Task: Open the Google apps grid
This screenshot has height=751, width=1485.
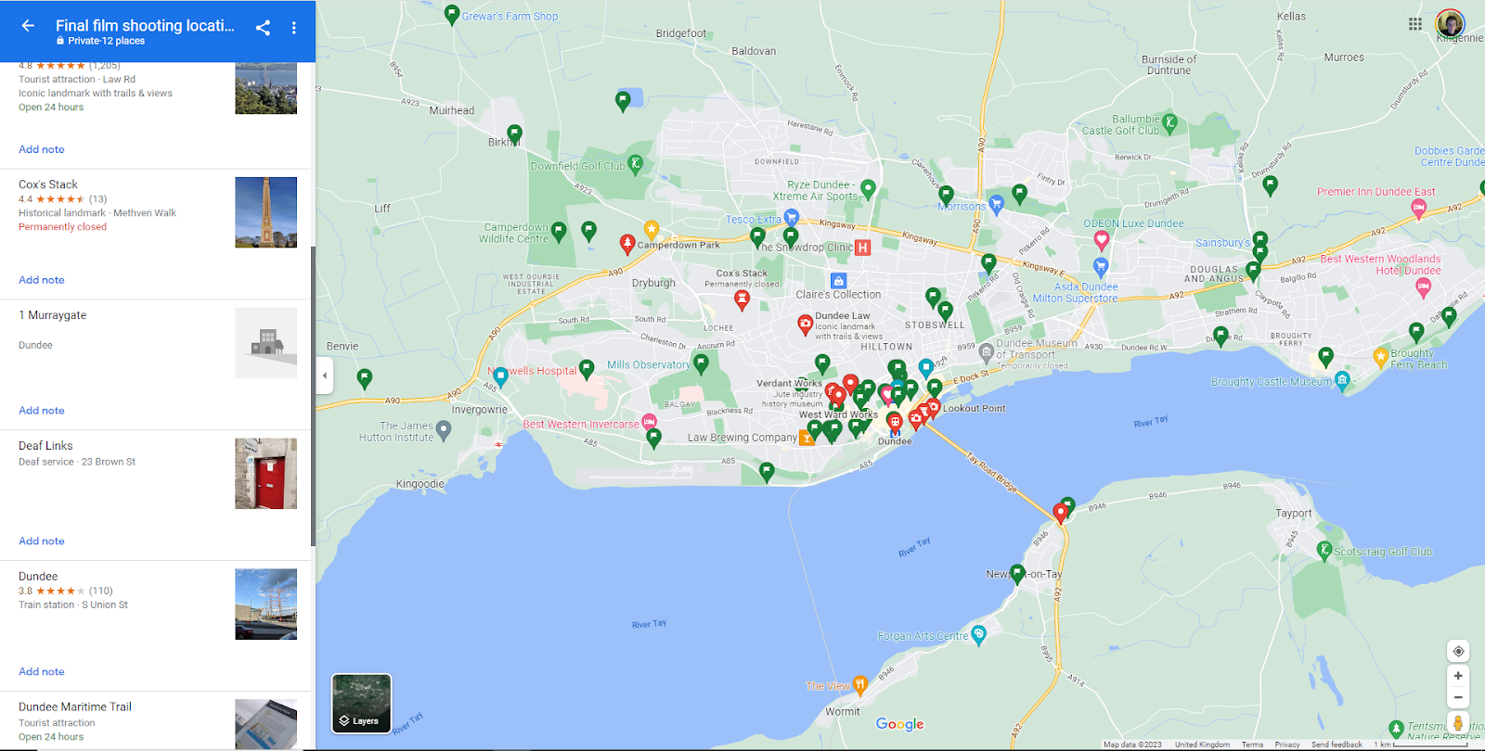Action: click(1415, 24)
